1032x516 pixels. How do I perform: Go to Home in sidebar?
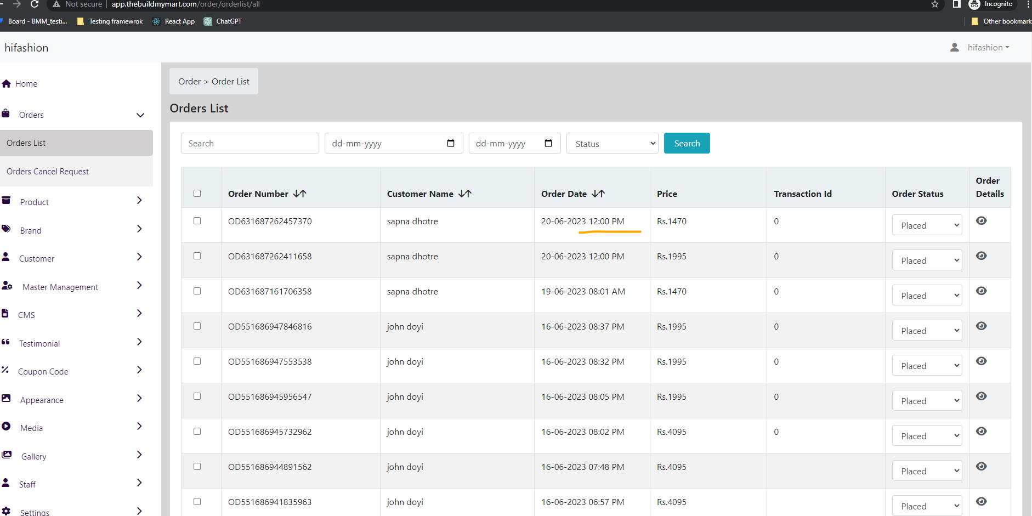(26, 83)
